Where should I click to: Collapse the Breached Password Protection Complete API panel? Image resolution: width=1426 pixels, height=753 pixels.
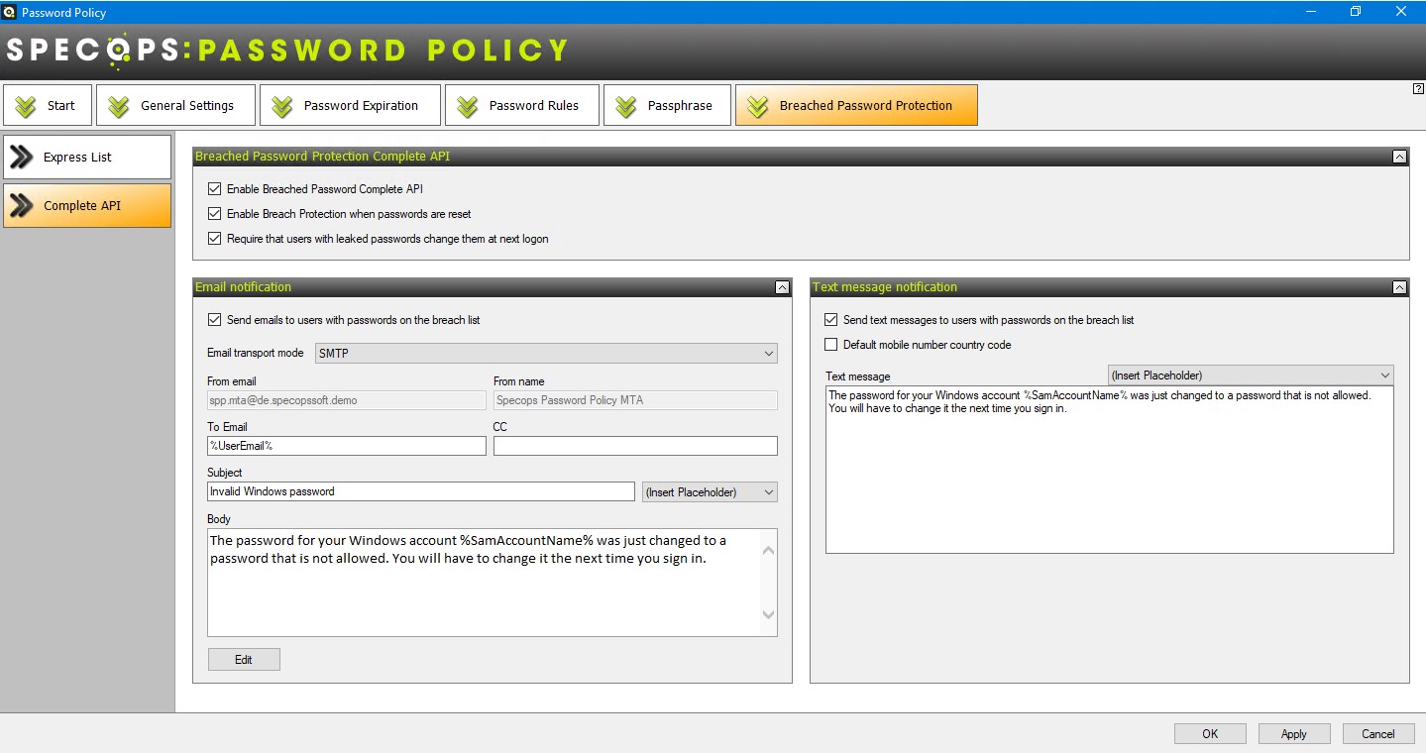point(1398,157)
